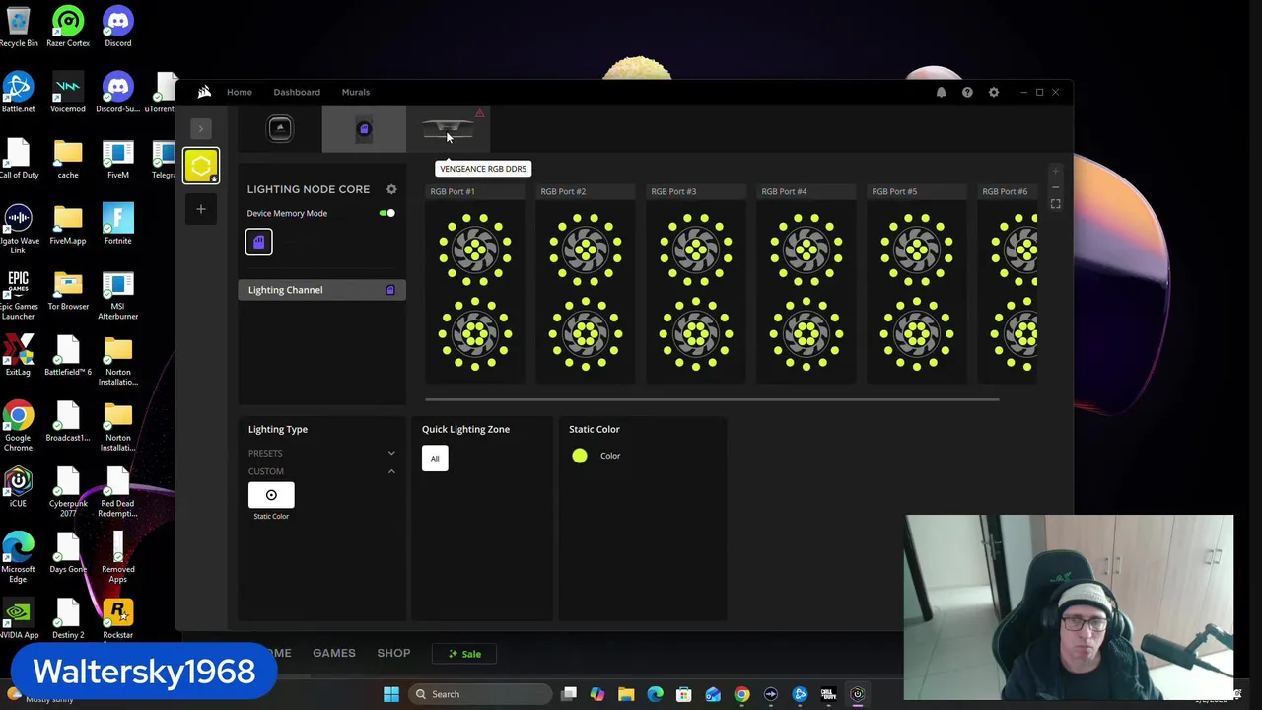Toggle Device Memory Mode switch

click(386, 213)
